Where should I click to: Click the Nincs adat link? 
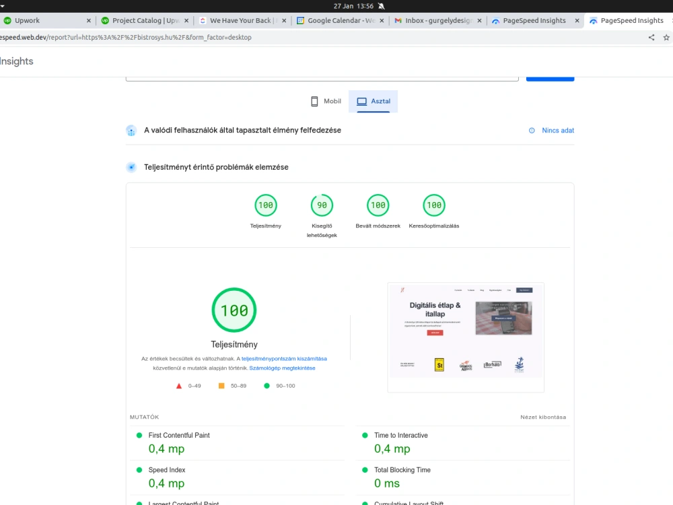(557, 130)
